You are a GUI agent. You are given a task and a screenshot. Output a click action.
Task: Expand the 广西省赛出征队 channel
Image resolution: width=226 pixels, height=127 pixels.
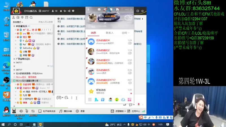pos(14,59)
